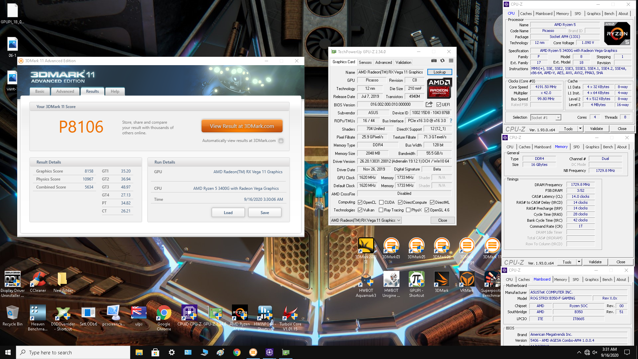Viewport: 638px width, 359px height.
Task: Toggle PhysX checkbox in GPU-Z
Action: click(408, 210)
